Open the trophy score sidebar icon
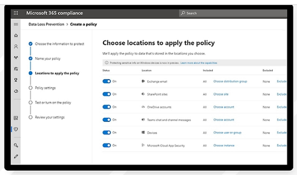The image size is (297, 175). pyautogui.click(x=16, y=80)
